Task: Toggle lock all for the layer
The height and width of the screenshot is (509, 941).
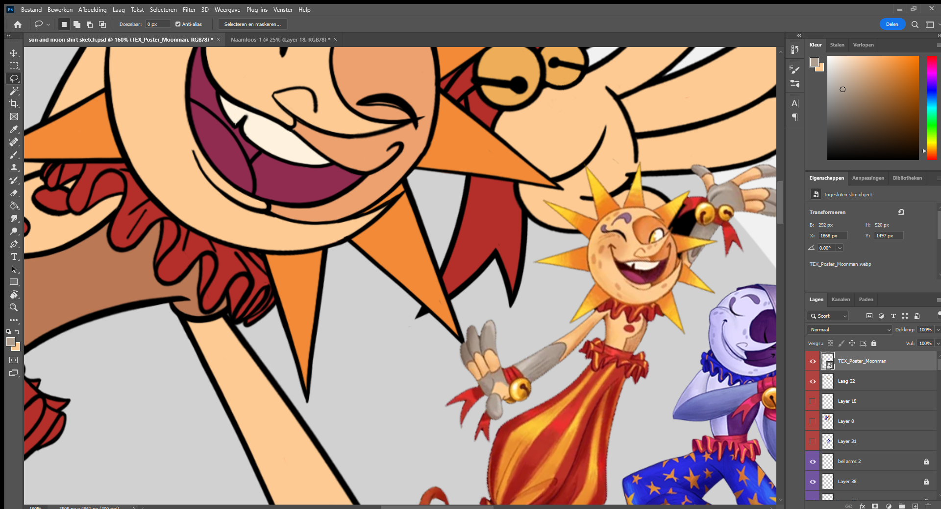Action: (873, 344)
